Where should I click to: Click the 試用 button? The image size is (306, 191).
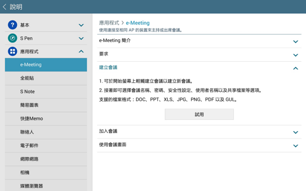[x=199, y=114]
